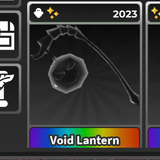Select the 2023 year label on the card
160x160 pixels.
[125, 14]
